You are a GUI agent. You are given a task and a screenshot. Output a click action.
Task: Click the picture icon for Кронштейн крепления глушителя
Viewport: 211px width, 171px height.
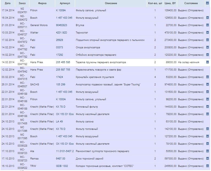pyautogui.click(x=207, y=77)
